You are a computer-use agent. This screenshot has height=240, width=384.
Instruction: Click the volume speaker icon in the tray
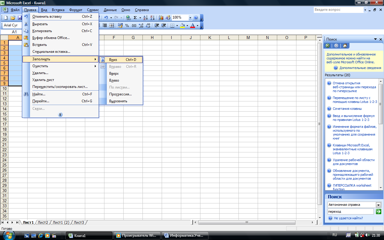pyautogui.click(x=367, y=235)
